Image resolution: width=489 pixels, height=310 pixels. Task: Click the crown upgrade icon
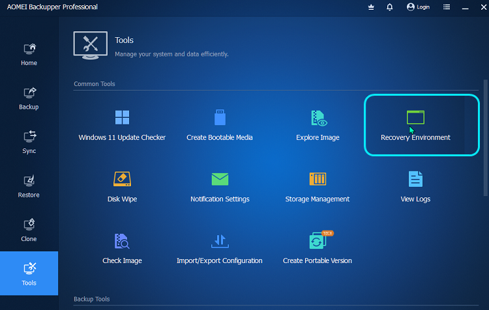coord(371,7)
